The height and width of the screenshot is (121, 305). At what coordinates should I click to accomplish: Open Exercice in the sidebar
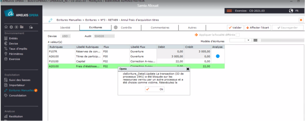click(14, 59)
